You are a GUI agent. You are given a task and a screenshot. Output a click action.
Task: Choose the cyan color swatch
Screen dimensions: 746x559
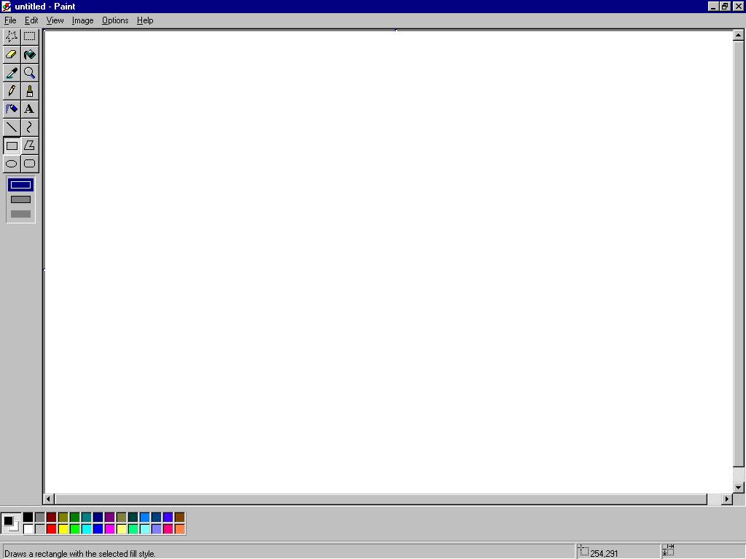[87, 529]
